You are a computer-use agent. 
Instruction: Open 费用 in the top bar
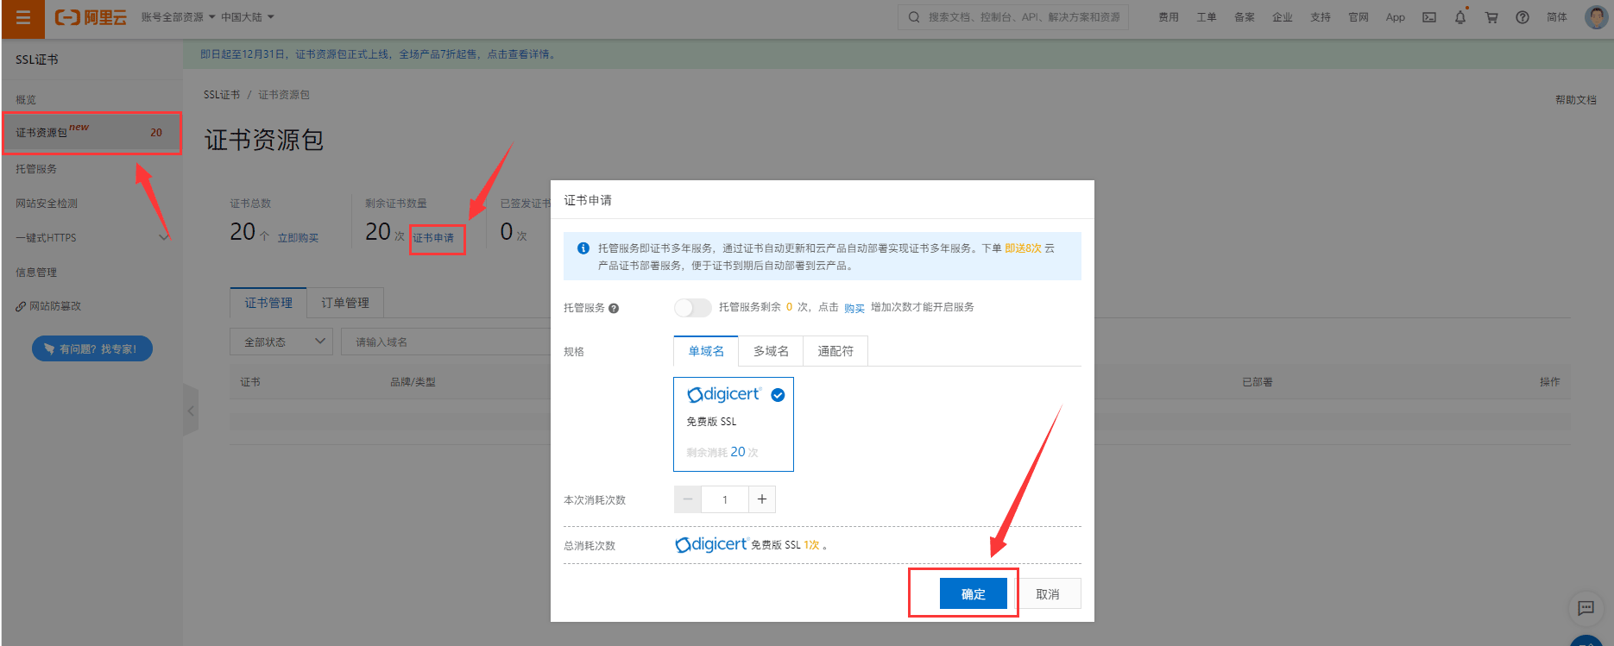tap(1169, 17)
